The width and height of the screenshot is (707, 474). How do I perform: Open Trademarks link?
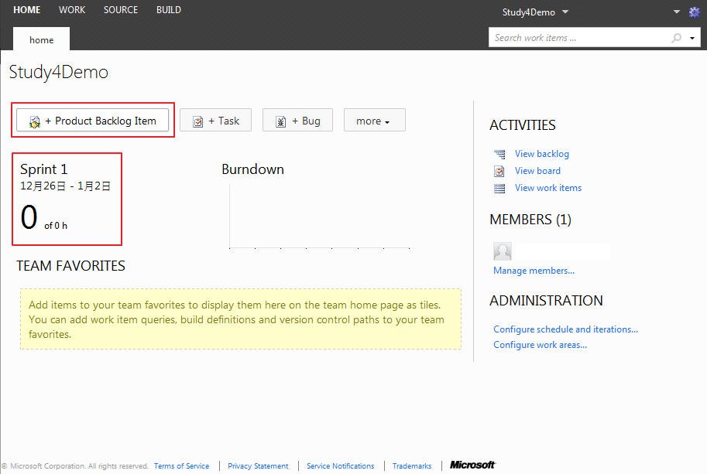412,466
